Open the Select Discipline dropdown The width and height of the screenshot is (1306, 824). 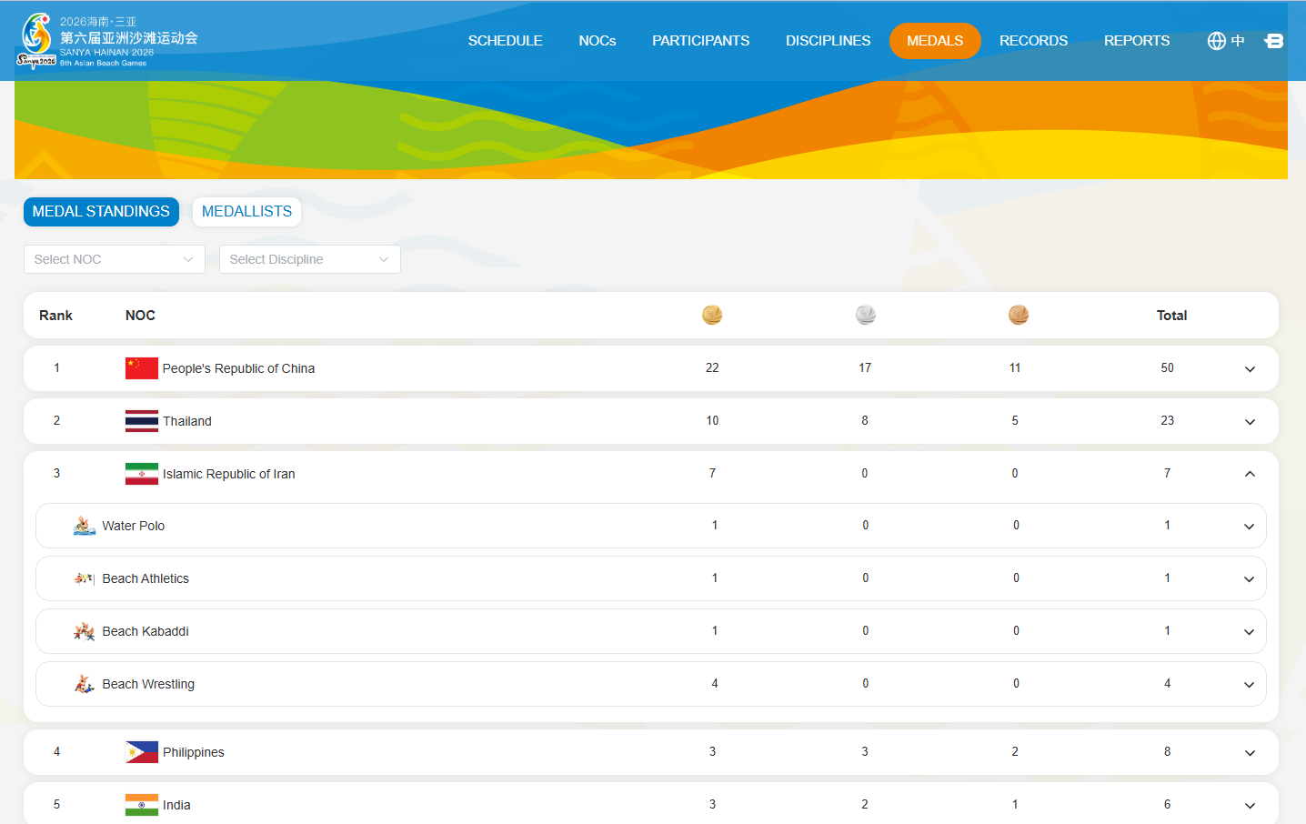pos(309,259)
